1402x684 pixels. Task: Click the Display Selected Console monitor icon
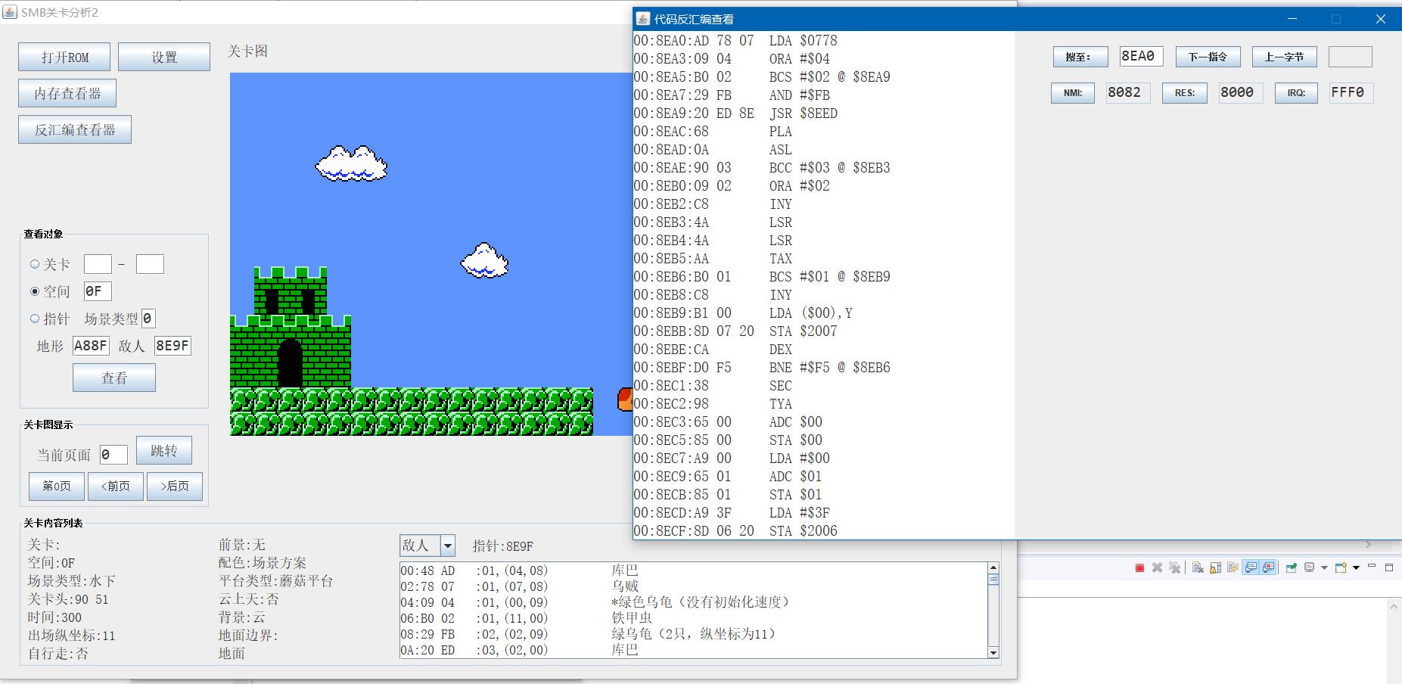coord(1309,567)
